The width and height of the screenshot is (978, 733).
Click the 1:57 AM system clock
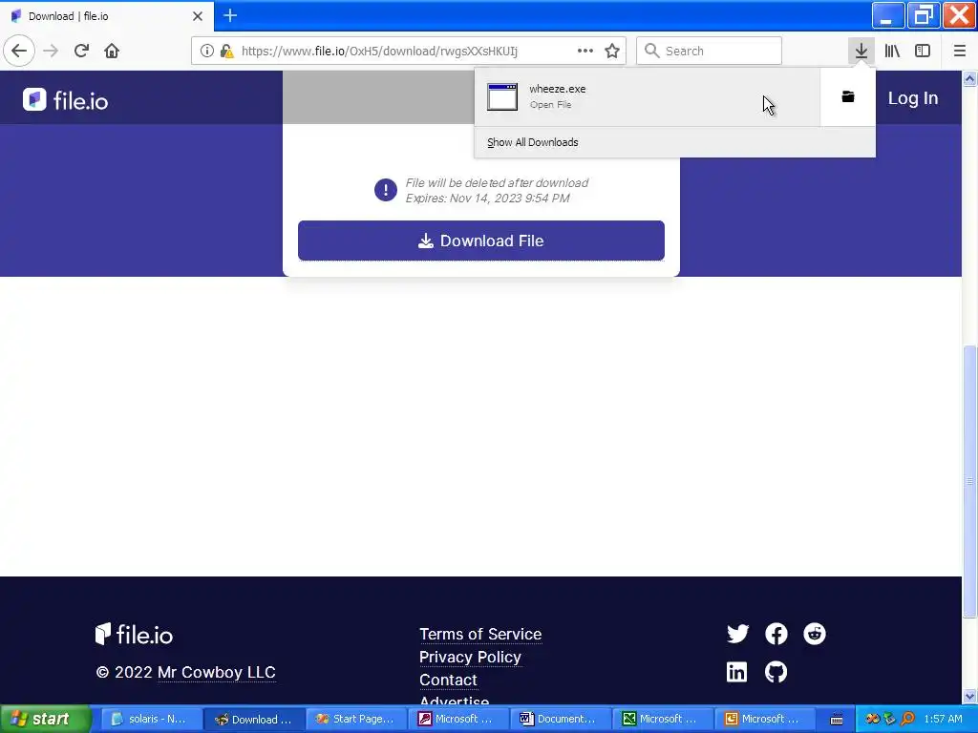pyautogui.click(x=943, y=719)
